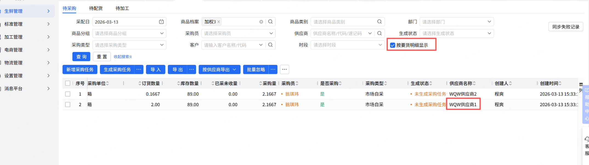The height and width of the screenshot is (165, 589).
Task: Check the row 2 checkbox for WQW供应商1
Action: pyautogui.click(x=68, y=105)
